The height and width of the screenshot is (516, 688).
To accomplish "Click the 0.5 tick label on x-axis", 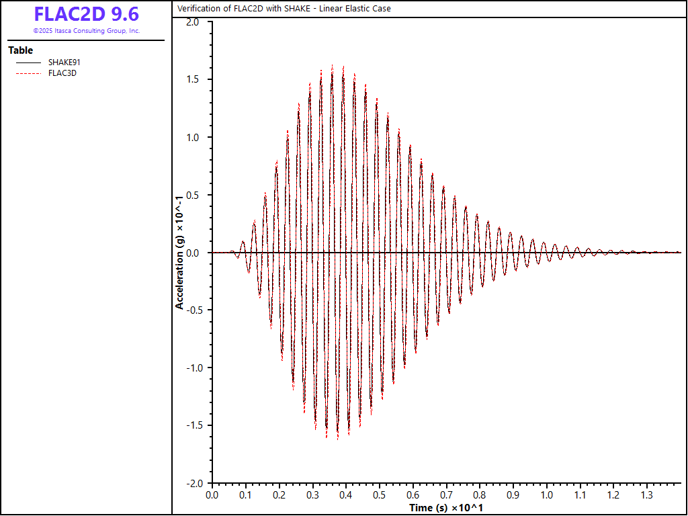I will coord(379,495).
